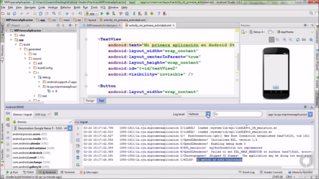The height and width of the screenshot is (179, 319).
Task: Collapse the app folder in project tree
Action: pyautogui.click(x=11, y=40)
